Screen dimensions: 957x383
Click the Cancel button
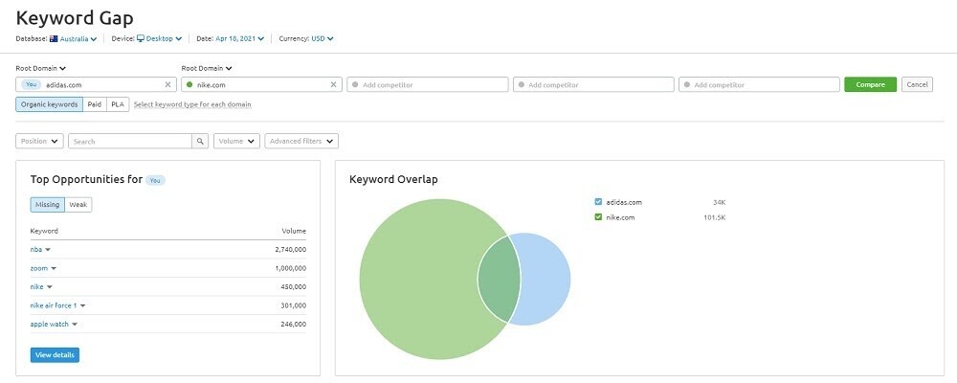(x=917, y=84)
